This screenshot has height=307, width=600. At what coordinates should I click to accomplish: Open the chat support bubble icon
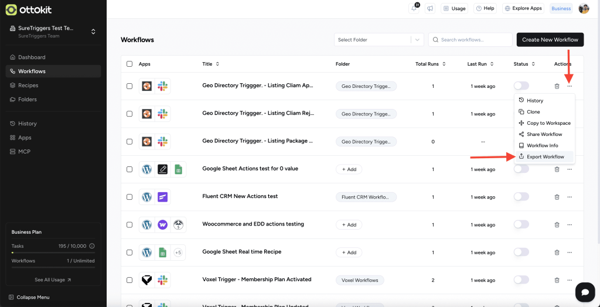click(584, 291)
